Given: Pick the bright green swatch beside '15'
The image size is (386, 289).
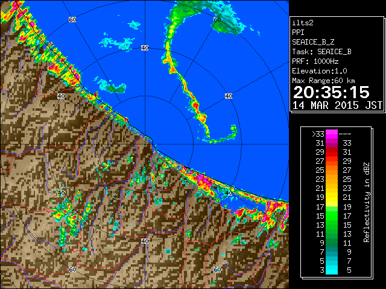Looking at the screenshot, I should coord(332,216).
